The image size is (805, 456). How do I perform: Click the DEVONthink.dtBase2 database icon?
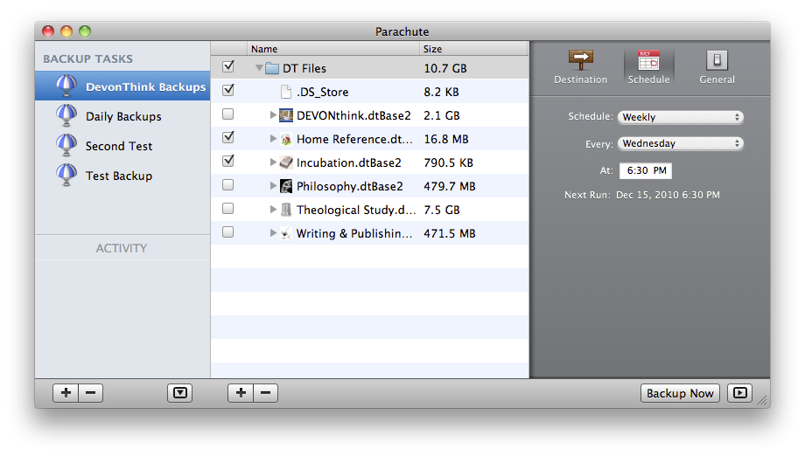click(286, 115)
